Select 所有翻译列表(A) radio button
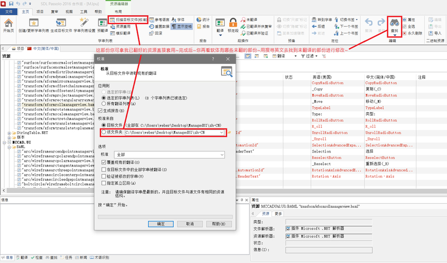447x263 pixels. [x=104, y=104]
